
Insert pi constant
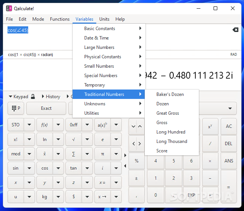pyautogui.click(x=103, y=154)
